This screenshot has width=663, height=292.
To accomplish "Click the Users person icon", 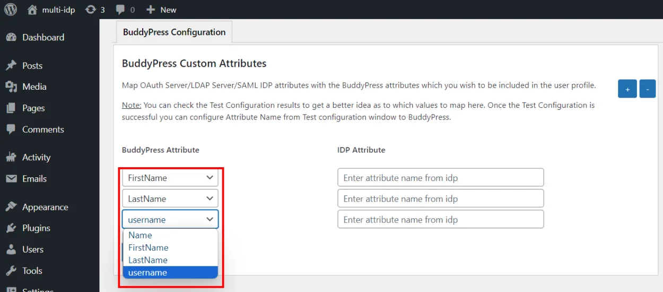I will 11,250.
